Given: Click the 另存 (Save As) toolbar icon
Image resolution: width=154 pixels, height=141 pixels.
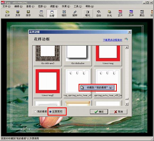Looking at the screenshot, I should click(18, 12).
